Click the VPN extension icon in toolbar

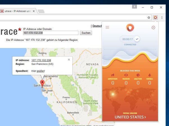tap(156, 17)
